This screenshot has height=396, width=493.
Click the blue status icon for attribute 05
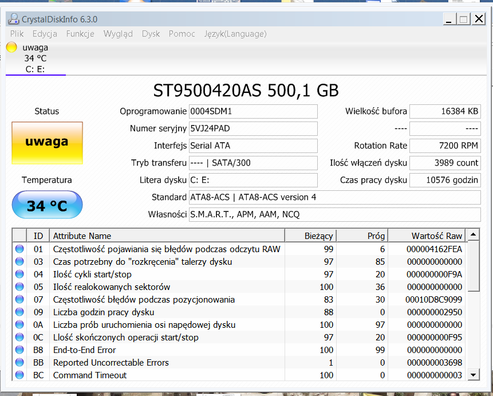(19, 287)
